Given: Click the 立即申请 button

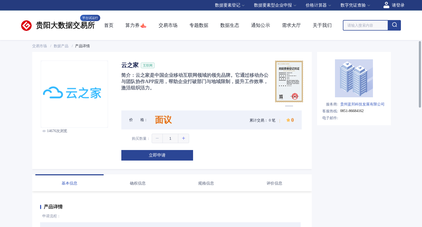Looking at the screenshot, I should [x=157, y=155].
